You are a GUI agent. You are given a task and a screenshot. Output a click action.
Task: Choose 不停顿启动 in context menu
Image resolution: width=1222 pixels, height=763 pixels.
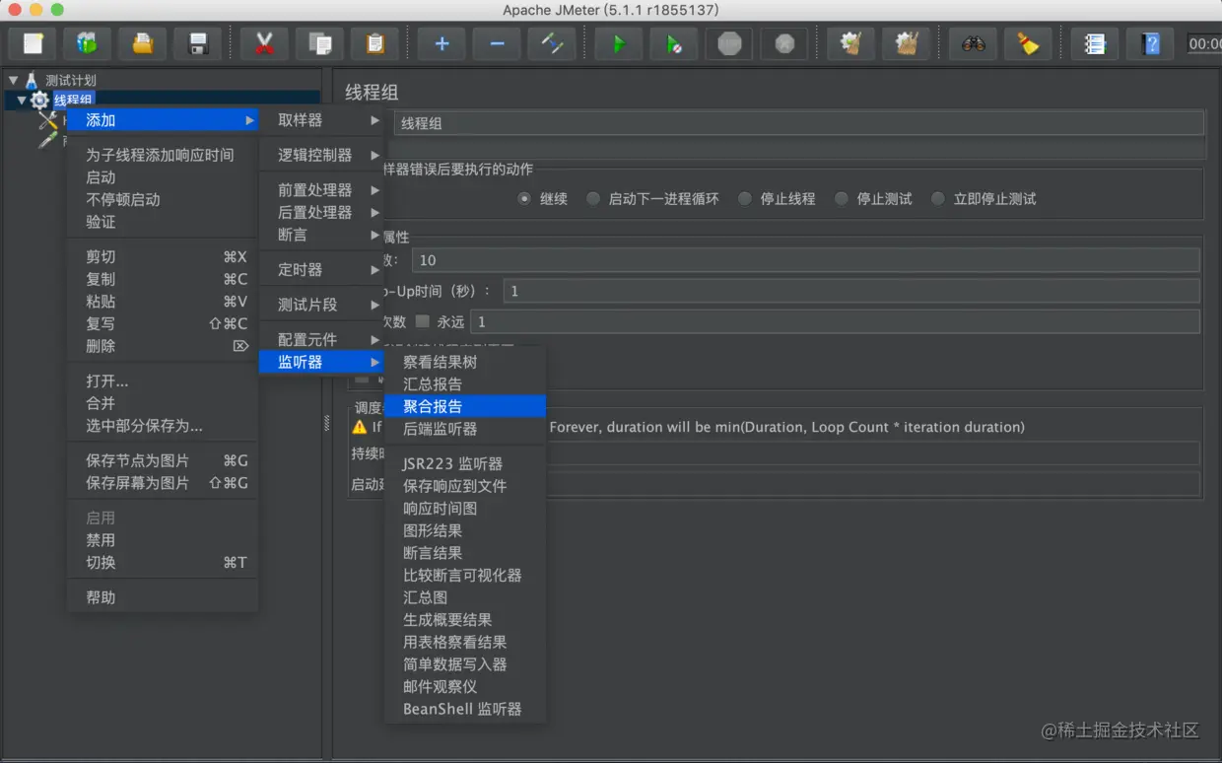(x=163, y=199)
